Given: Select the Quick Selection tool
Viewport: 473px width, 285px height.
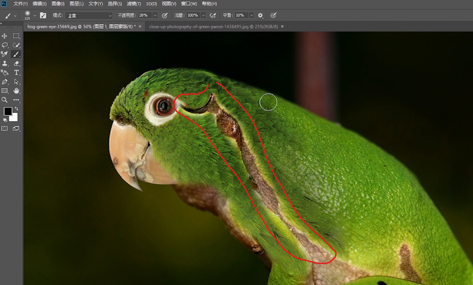Looking at the screenshot, I should point(16,45).
